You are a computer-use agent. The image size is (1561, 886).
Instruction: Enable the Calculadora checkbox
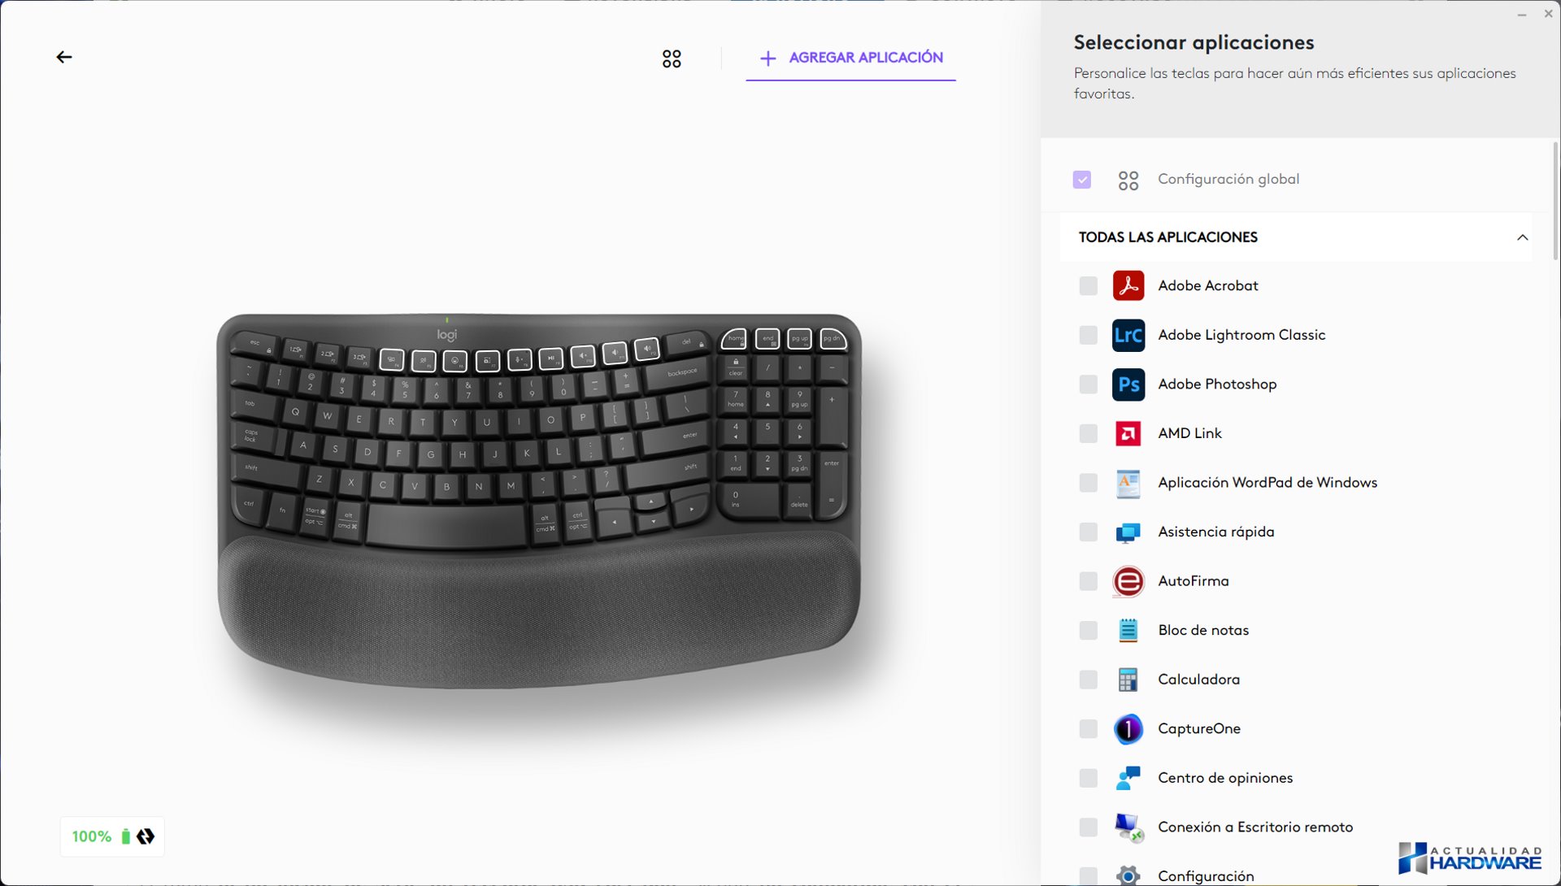tap(1089, 680)
